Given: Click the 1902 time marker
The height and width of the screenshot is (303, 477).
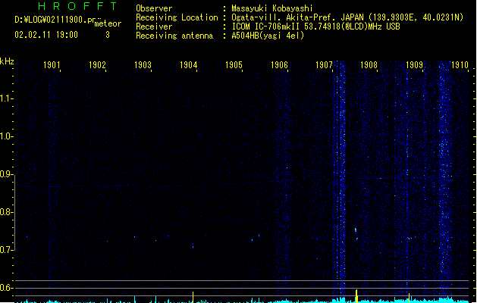Looking at the screenshot, I should click(97, 65).
